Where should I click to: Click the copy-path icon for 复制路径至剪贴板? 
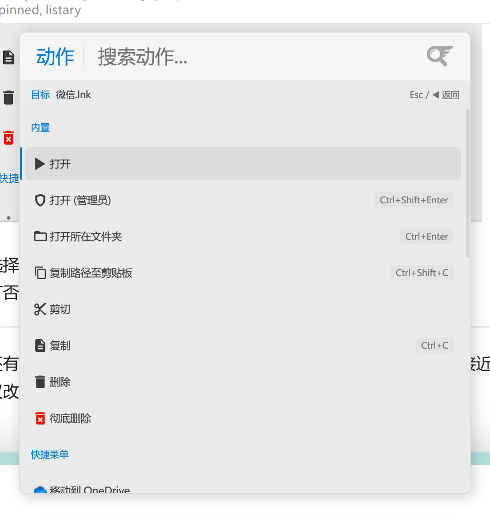[x=40, y=273]
